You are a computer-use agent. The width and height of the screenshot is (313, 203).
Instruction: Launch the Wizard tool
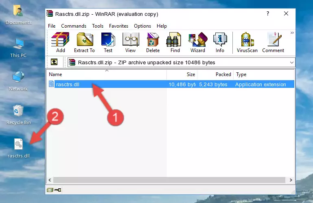[x=198, y=42]
